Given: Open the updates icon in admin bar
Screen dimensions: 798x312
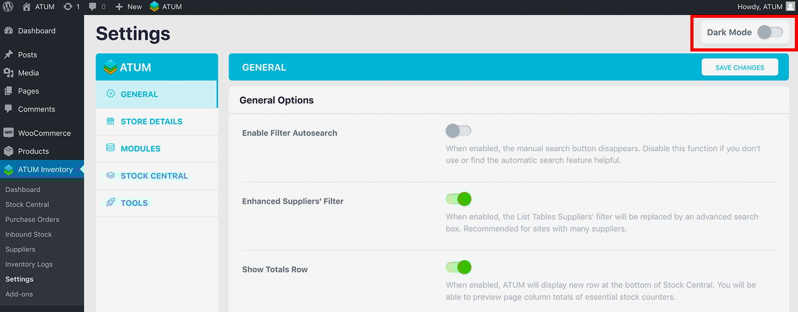Looking at the screenshot, I should (x=68, y=7).
